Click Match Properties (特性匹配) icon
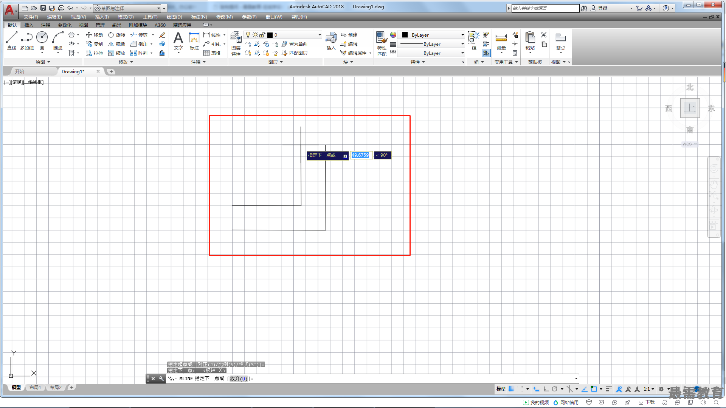This screenshot has width=726, height=408. pyautogui.click(x=382, y=44)
